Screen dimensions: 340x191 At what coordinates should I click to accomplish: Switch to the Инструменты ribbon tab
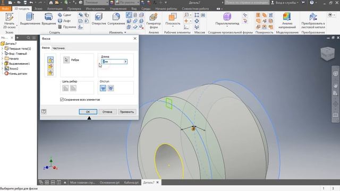pos(96,8)
